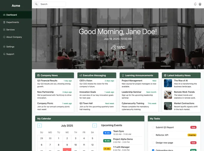Open user profile avatar icon

(x=200, y=4)
